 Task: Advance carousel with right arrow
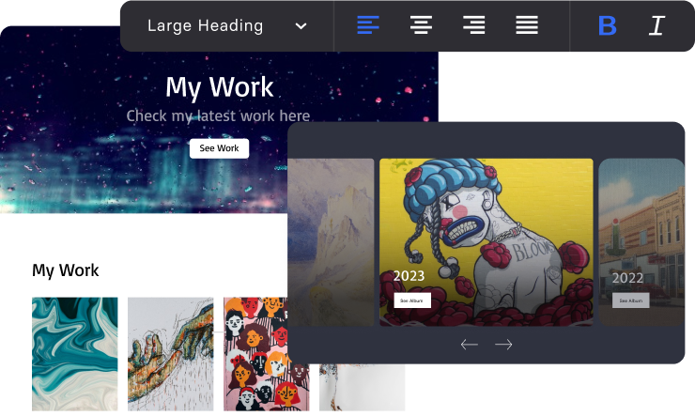(503, 345)
